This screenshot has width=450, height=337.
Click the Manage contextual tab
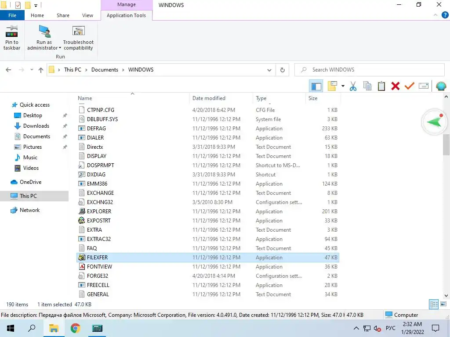tap(127, 4)
